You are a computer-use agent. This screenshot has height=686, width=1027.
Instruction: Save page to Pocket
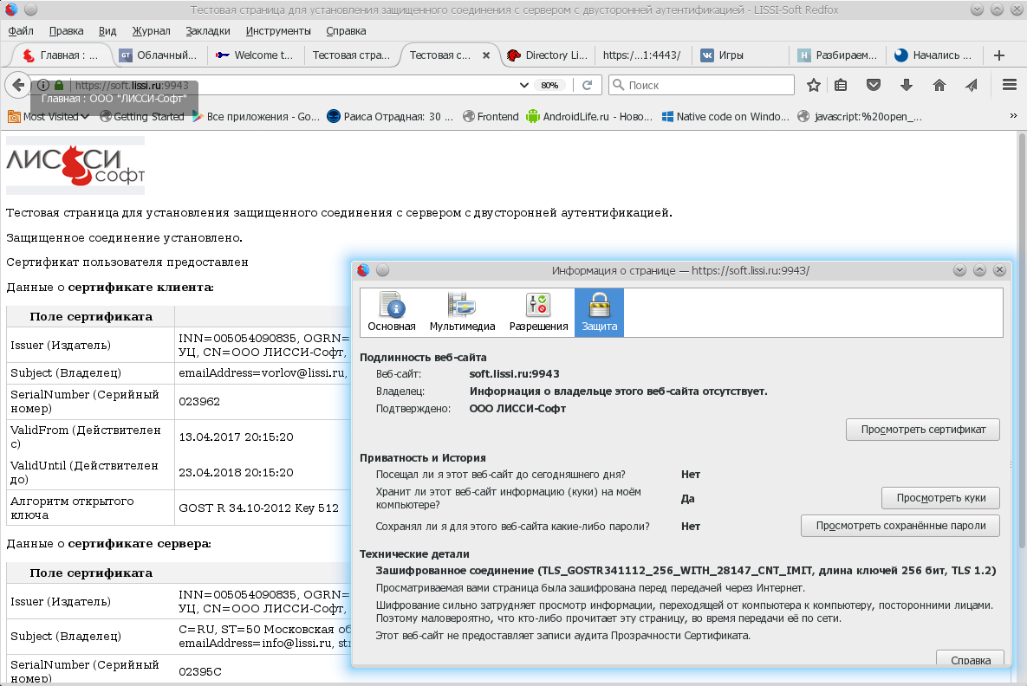(873, 85)
